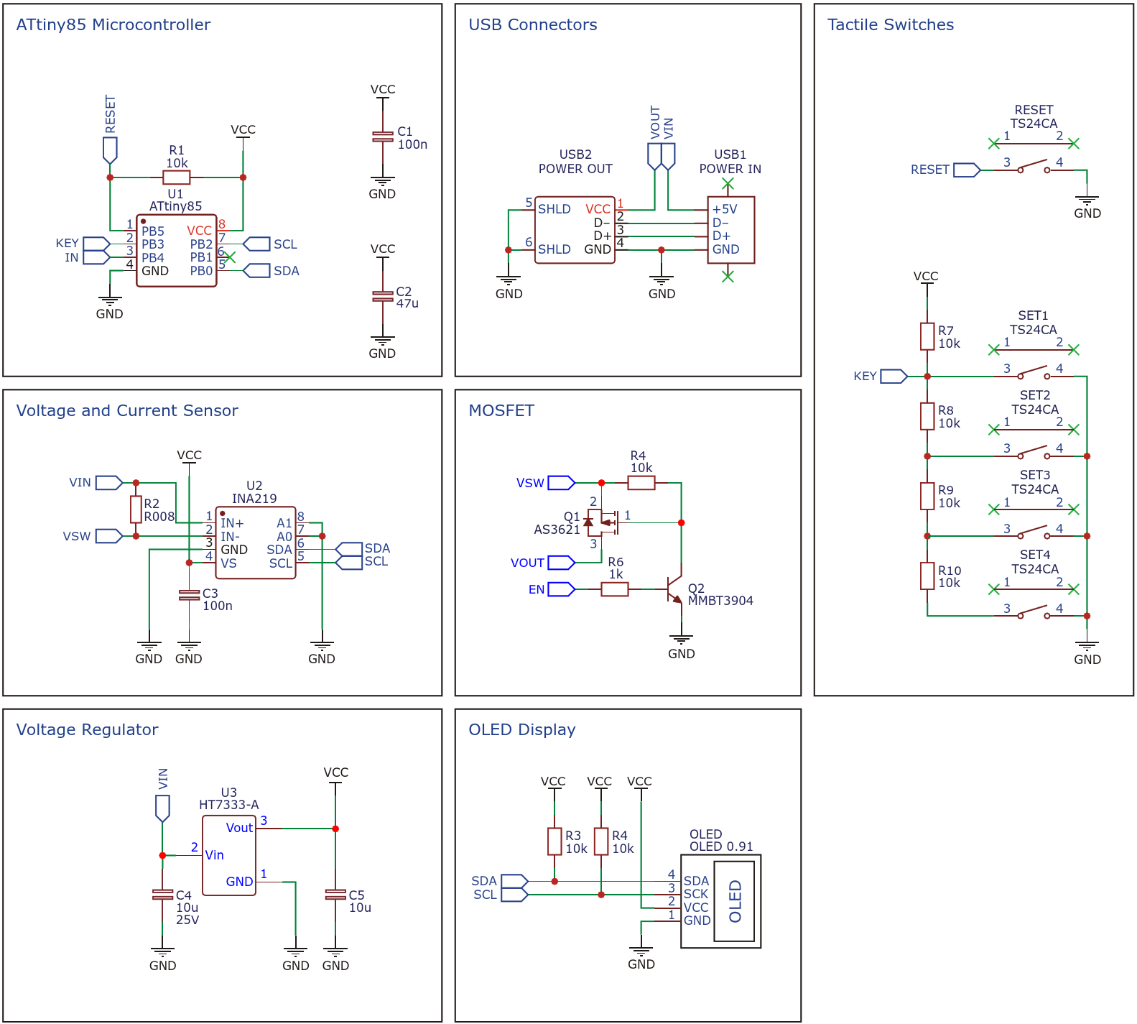Select the Q2 MMBT3904 transistor symbol
1137x1024 pixels.
click(x=674, y=589)
